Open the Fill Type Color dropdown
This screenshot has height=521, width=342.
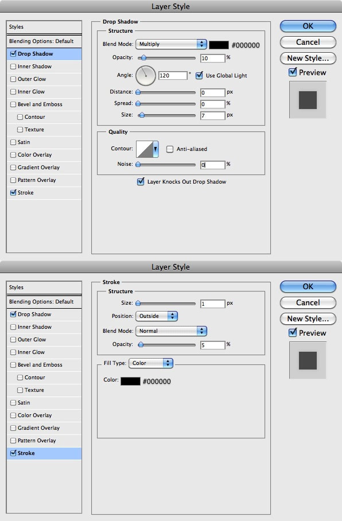(x=151, y=363)
